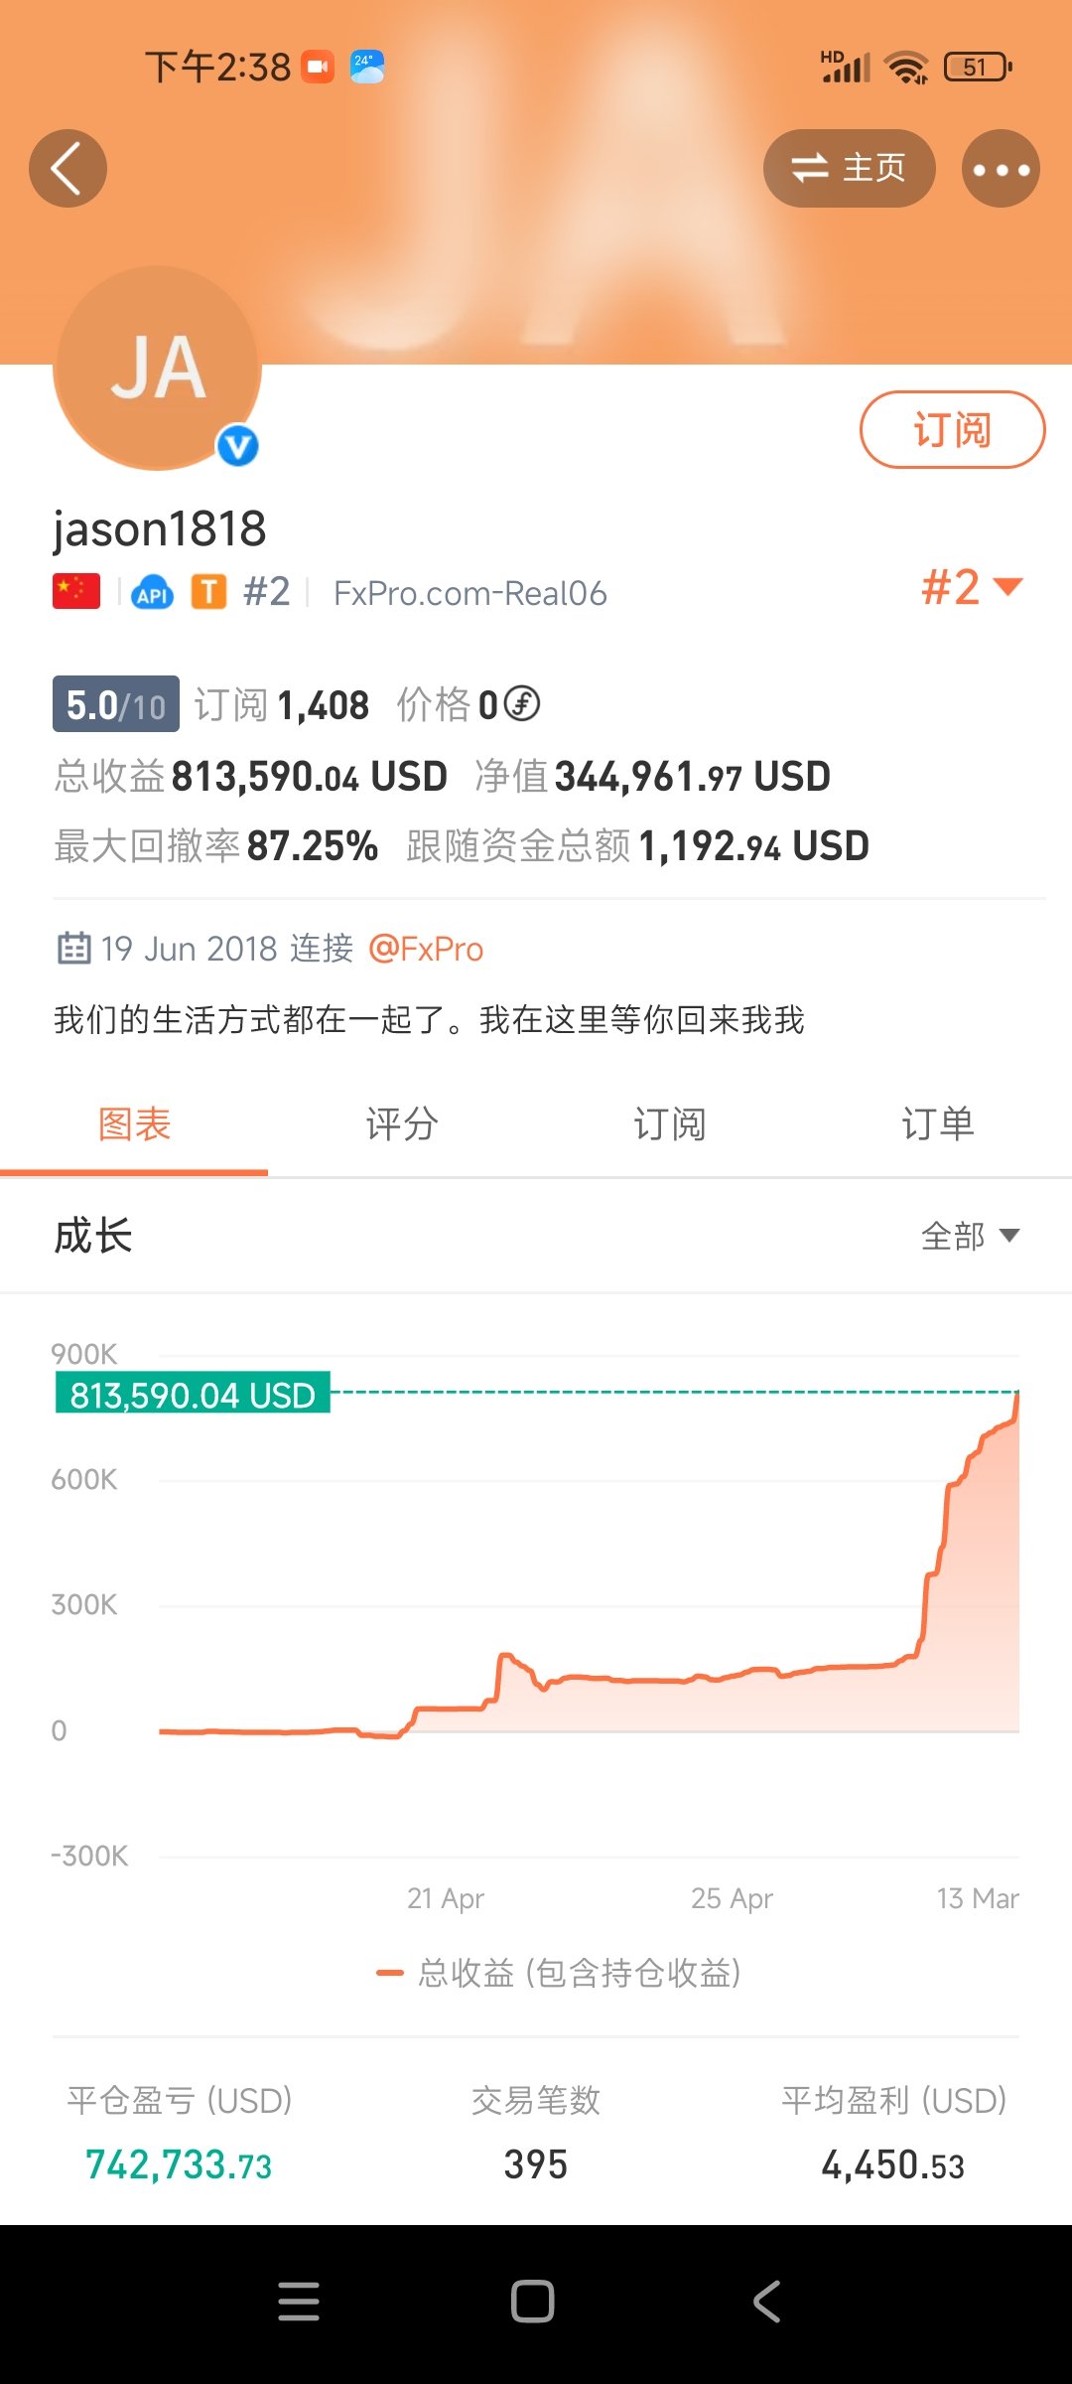Tap the back arrow icon
Viewport: 1072px width, 2384px height.
(x=67, y=169)
